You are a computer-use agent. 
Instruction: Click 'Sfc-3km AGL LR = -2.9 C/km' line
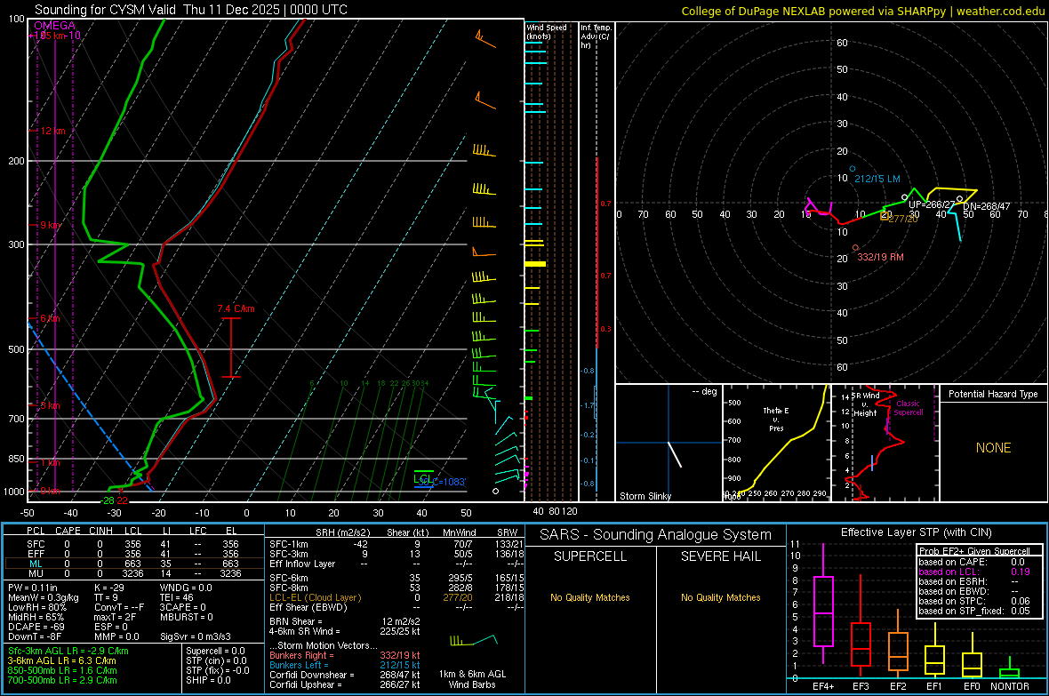(68, 651)
